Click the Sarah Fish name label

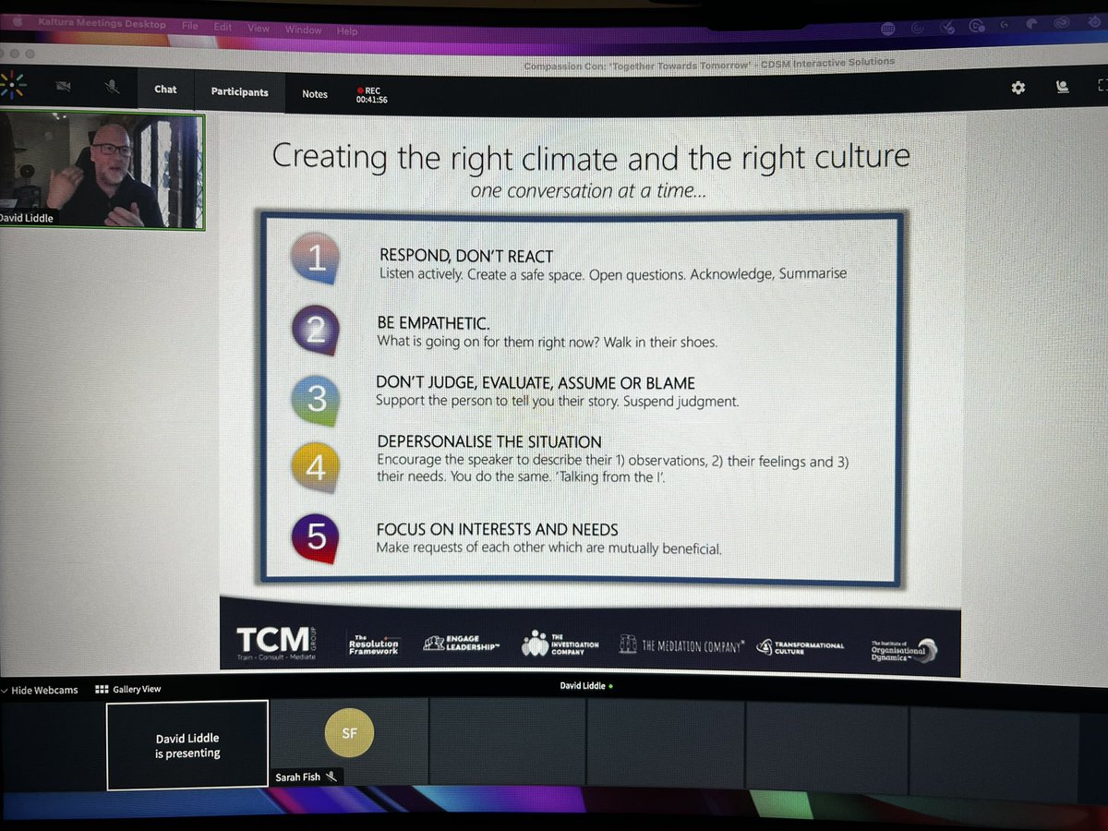pyautogui.click(x=298, y=777)
